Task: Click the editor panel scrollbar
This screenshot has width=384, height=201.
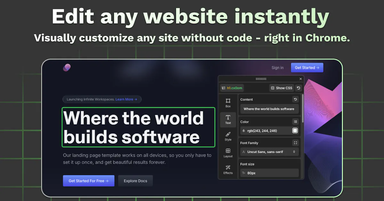Action: (x=302, y=108)
